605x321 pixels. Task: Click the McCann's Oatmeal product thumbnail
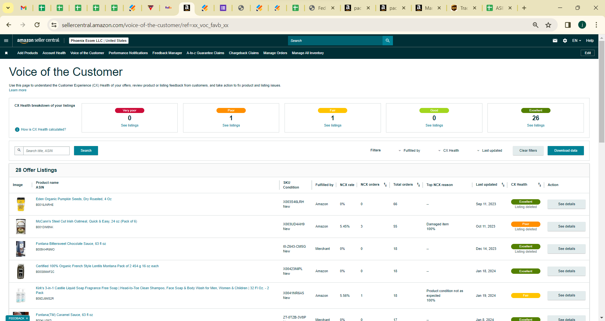pos(21,227)
